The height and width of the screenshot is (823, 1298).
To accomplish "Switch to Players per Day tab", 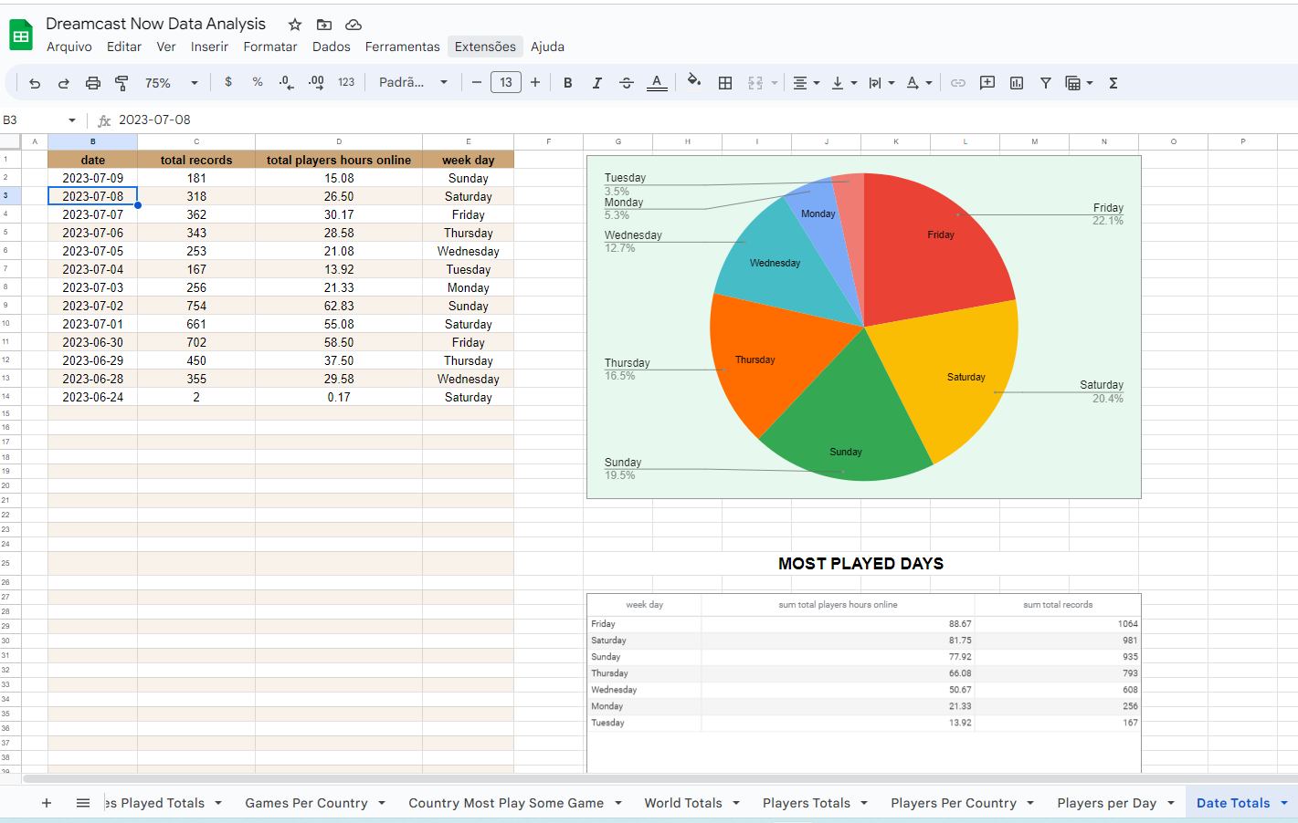I will tap(1106, 803).
